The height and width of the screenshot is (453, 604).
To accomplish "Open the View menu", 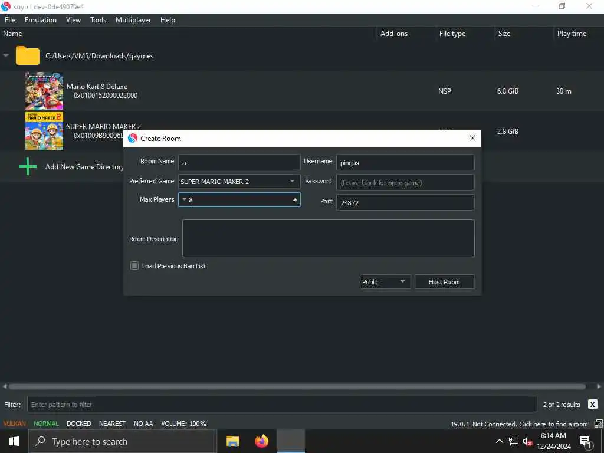I will coord(73,20).
